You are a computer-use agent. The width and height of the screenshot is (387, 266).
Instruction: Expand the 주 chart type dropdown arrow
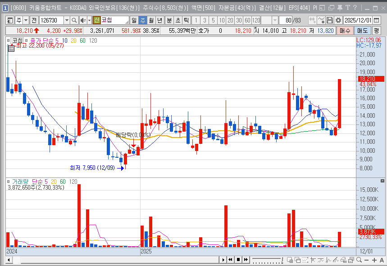26,20
